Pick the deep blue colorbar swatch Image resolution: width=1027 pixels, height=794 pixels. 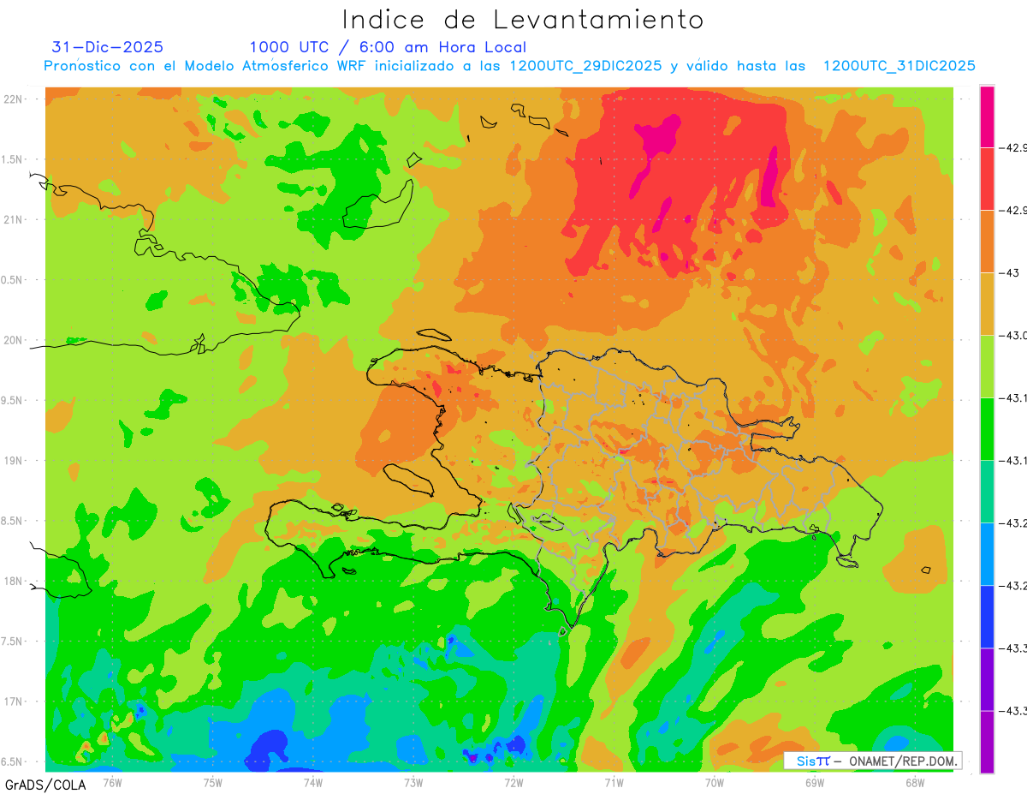(x=988, y=617)
